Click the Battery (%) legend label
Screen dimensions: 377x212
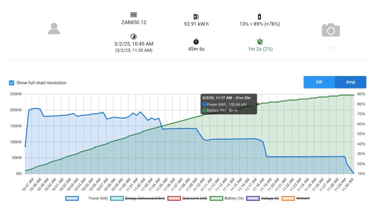(234, 198)
